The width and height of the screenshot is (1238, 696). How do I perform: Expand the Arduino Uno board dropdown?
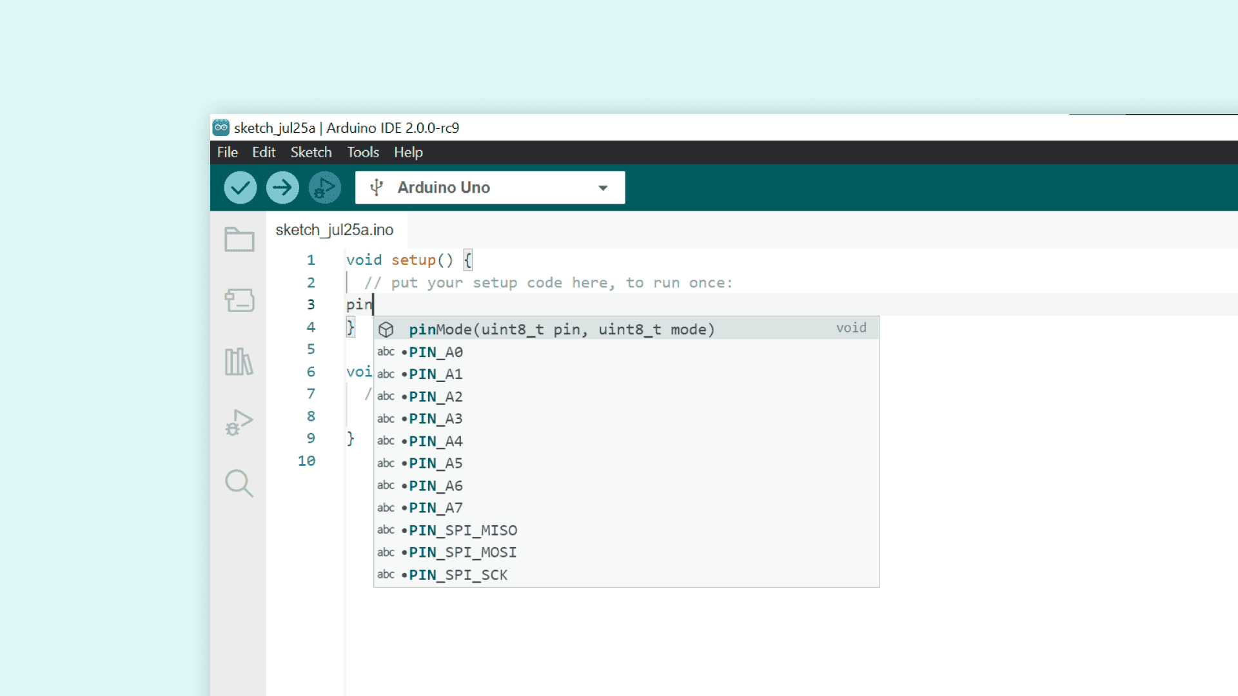coord(603,188)
